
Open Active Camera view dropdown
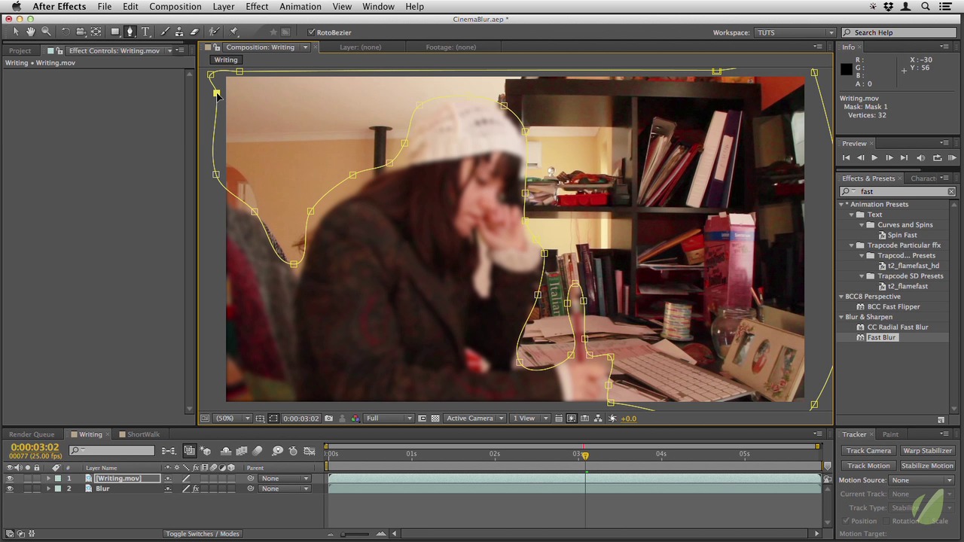[474, 419]
